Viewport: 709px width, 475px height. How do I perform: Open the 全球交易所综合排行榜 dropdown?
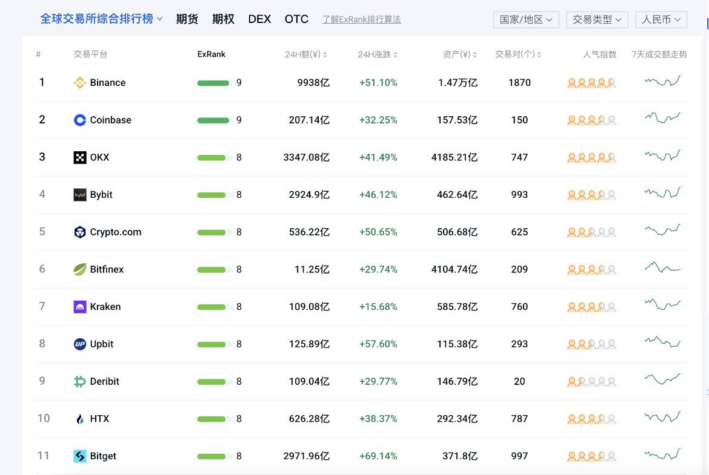pyautogui.click(x=101, y=19)
